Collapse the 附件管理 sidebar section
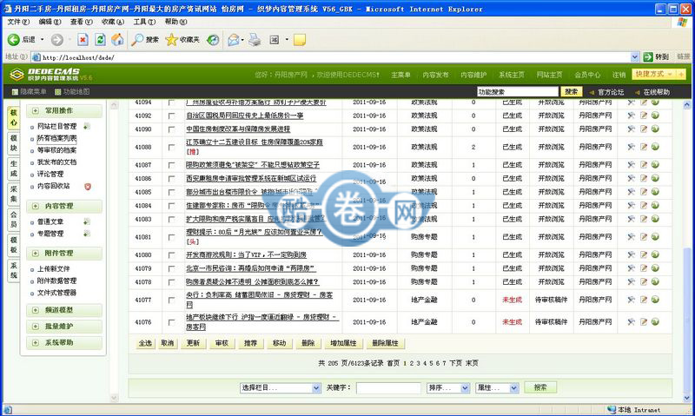The width and height of the screenshot is (695, 416). click(x=64, y=254)
